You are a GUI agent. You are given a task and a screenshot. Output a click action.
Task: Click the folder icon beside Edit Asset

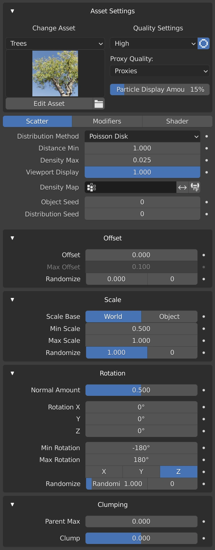point(99,104)
